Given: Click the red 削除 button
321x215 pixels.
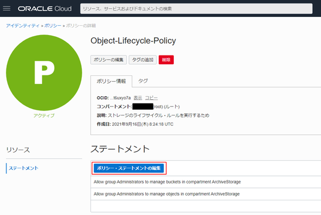Looking at the screenshot, I should [x=166, y=60].
